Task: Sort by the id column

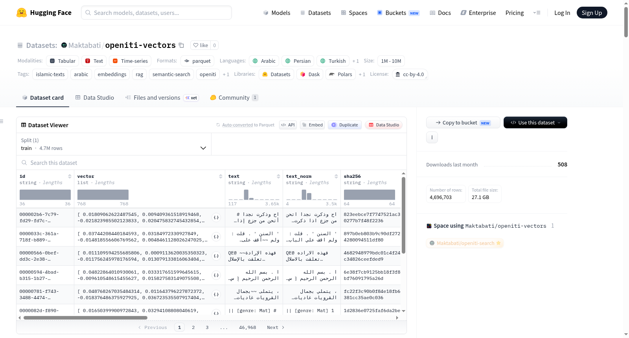Action: [70, 176]
